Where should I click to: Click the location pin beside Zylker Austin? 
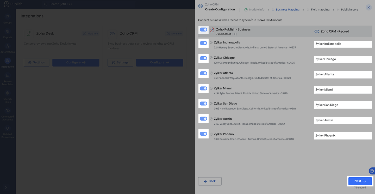[x=211, y=119]
